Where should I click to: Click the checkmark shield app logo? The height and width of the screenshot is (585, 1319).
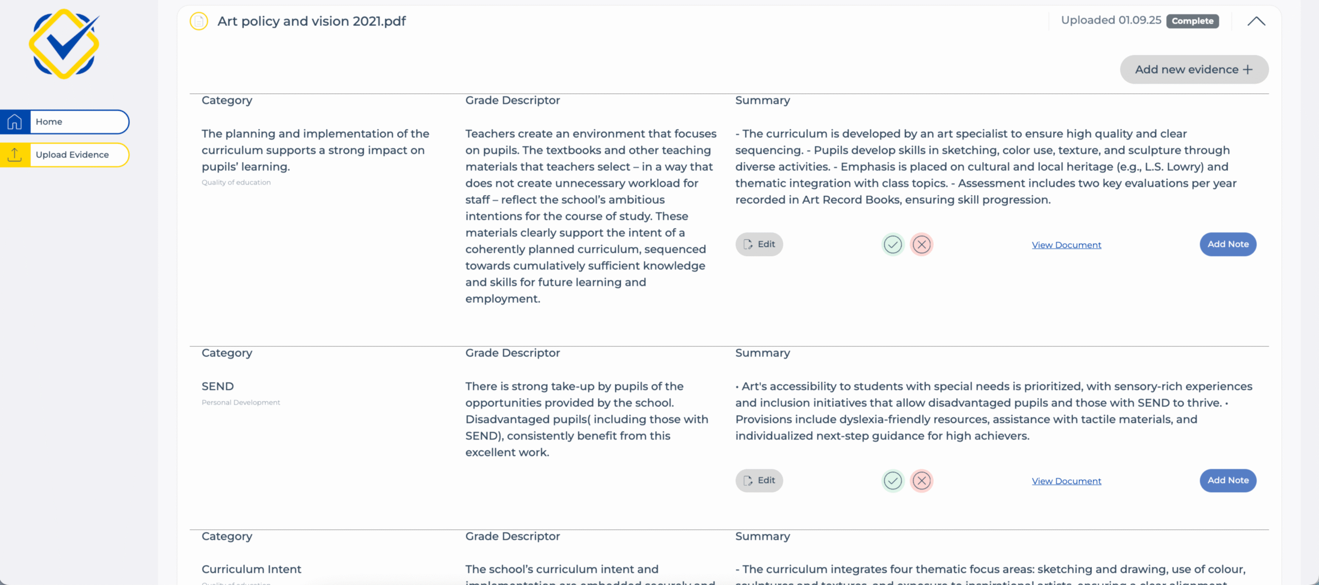tap(64, 44)
